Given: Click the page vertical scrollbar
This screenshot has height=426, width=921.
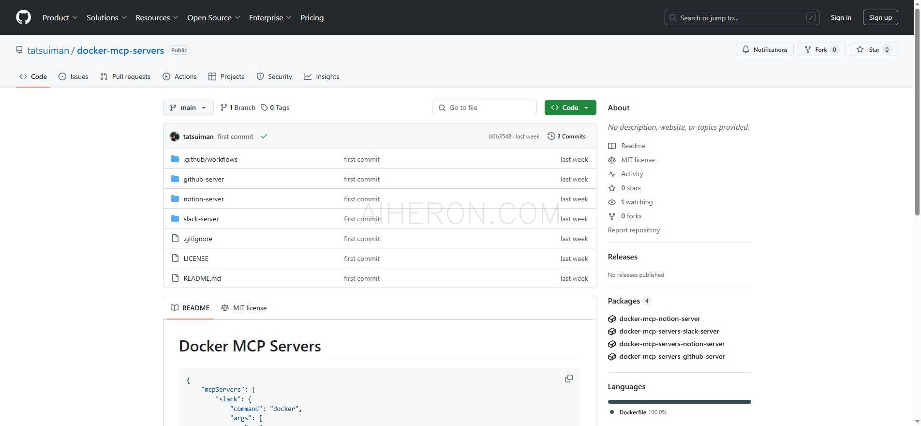Looking at the screenshot, I should [917, 112].
